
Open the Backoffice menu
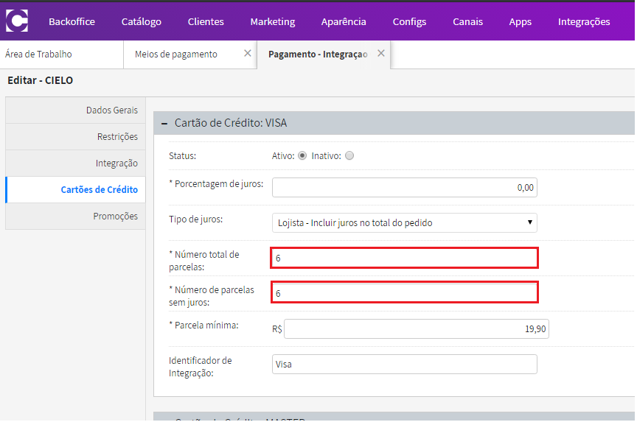[72, 21]
